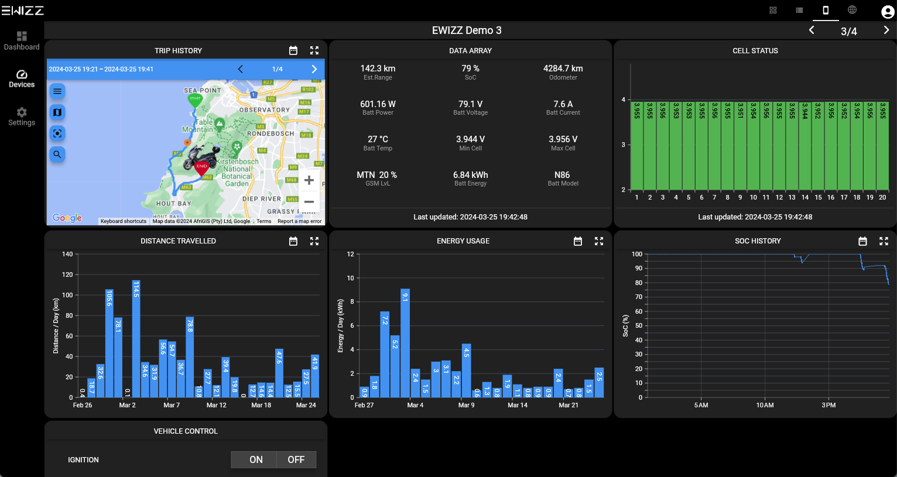The height and width of the screenshot is (477, 897).
Task: Go to previous trip in history
Action: (241, 69)
